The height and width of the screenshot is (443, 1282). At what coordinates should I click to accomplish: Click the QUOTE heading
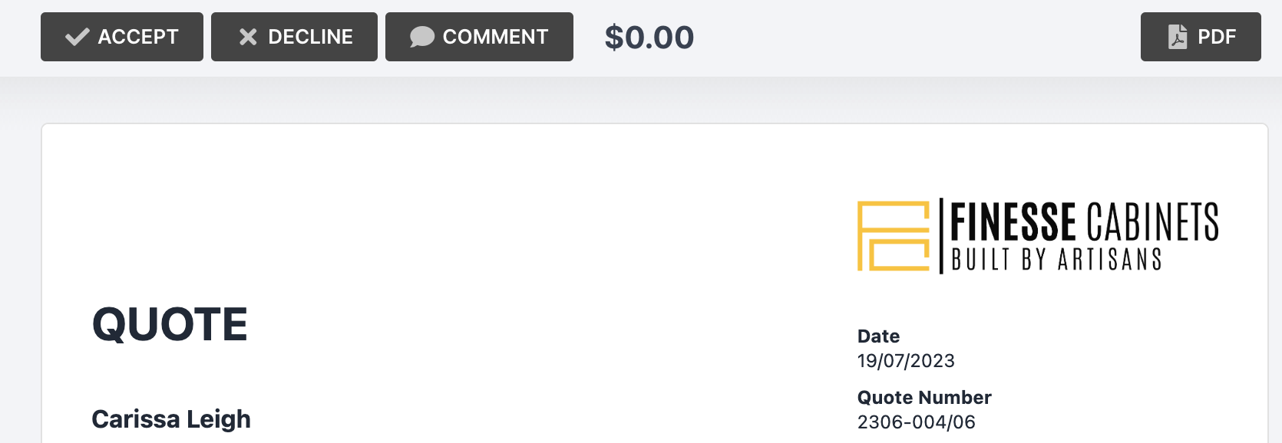(x=170, y=324)
